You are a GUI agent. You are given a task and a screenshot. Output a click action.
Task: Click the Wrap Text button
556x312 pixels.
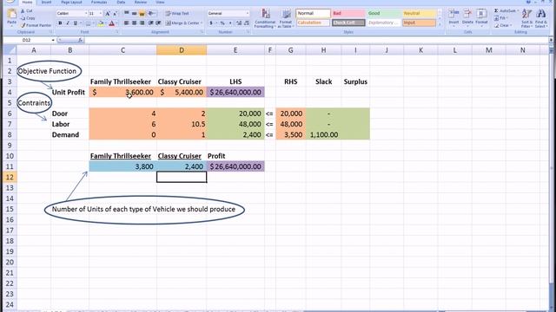(177, 14)
